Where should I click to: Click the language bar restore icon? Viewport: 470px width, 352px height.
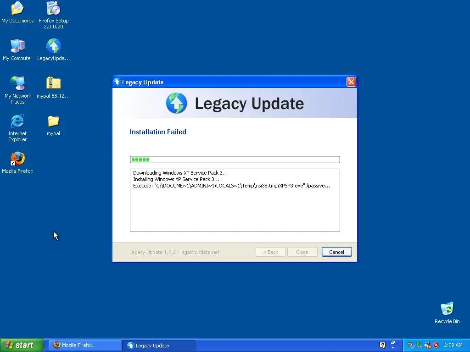[393, 343]
